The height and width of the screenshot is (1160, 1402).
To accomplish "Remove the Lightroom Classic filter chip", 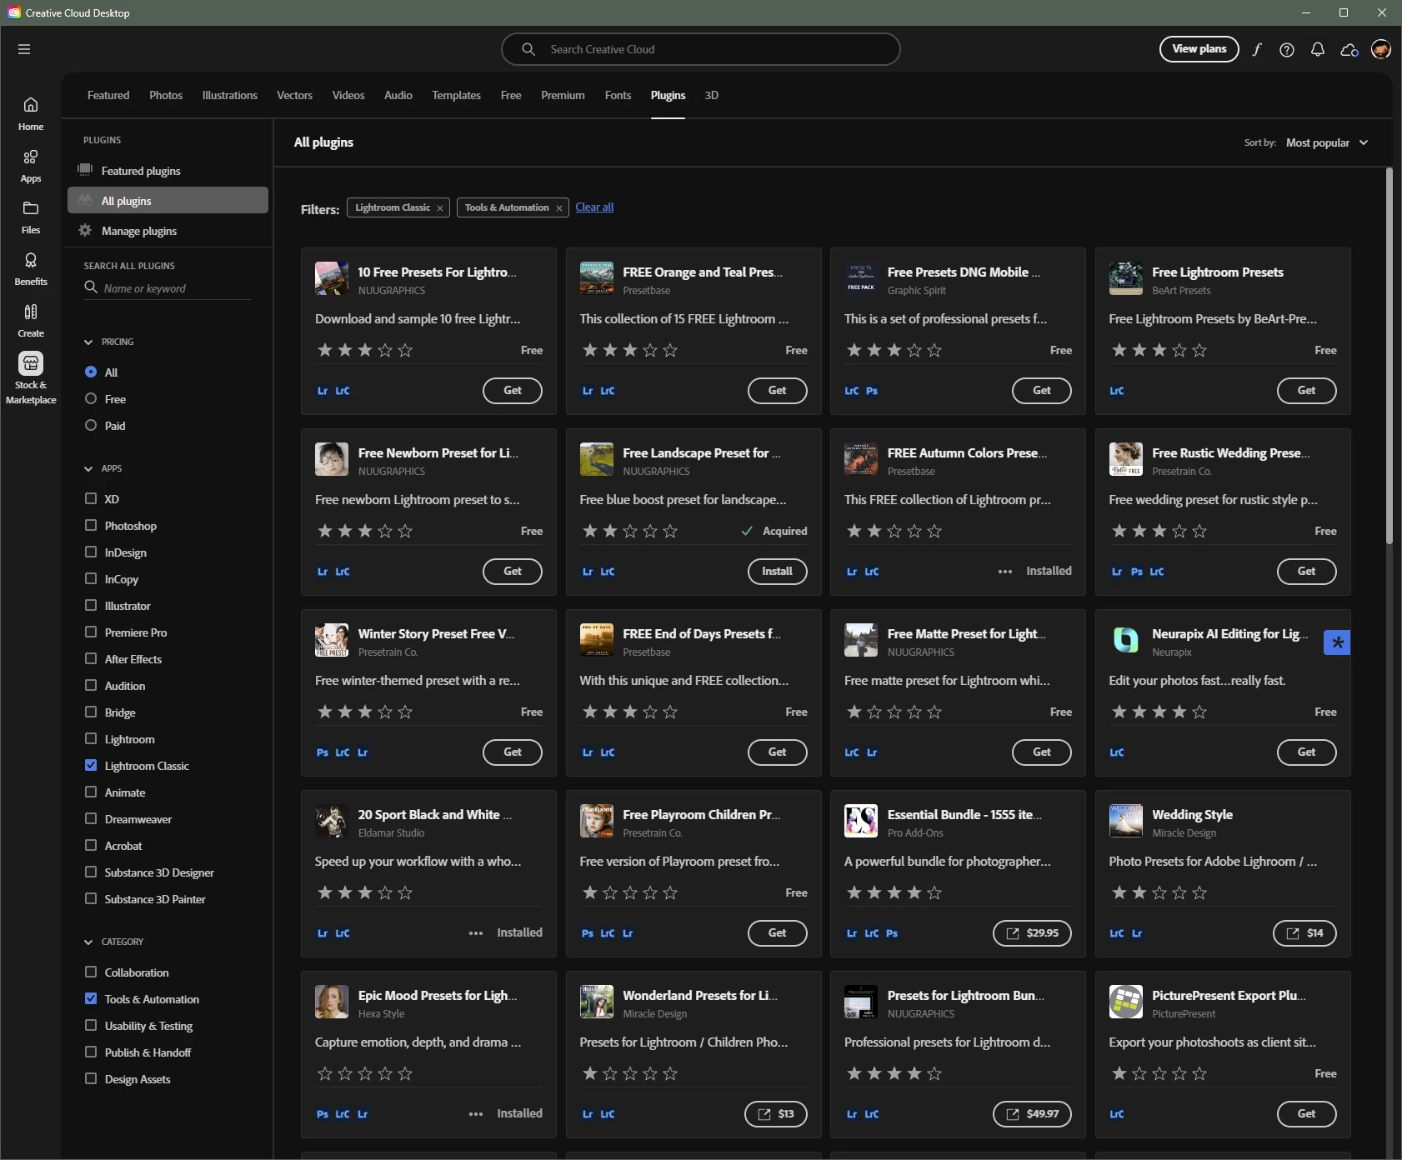I will pos(440,208).
